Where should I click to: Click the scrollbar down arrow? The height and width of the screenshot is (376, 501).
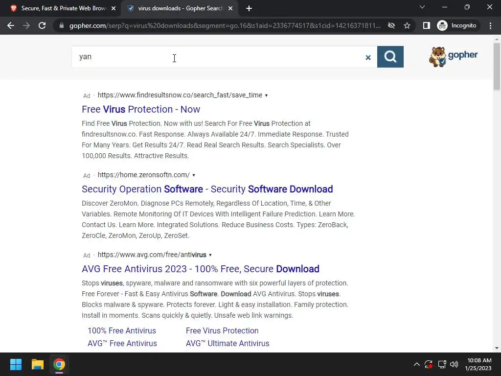point(497,349)
